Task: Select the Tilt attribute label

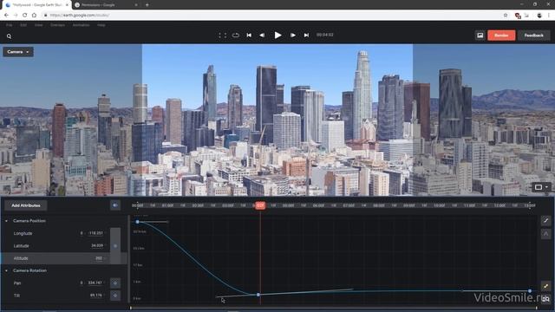Action: point(16,296)
